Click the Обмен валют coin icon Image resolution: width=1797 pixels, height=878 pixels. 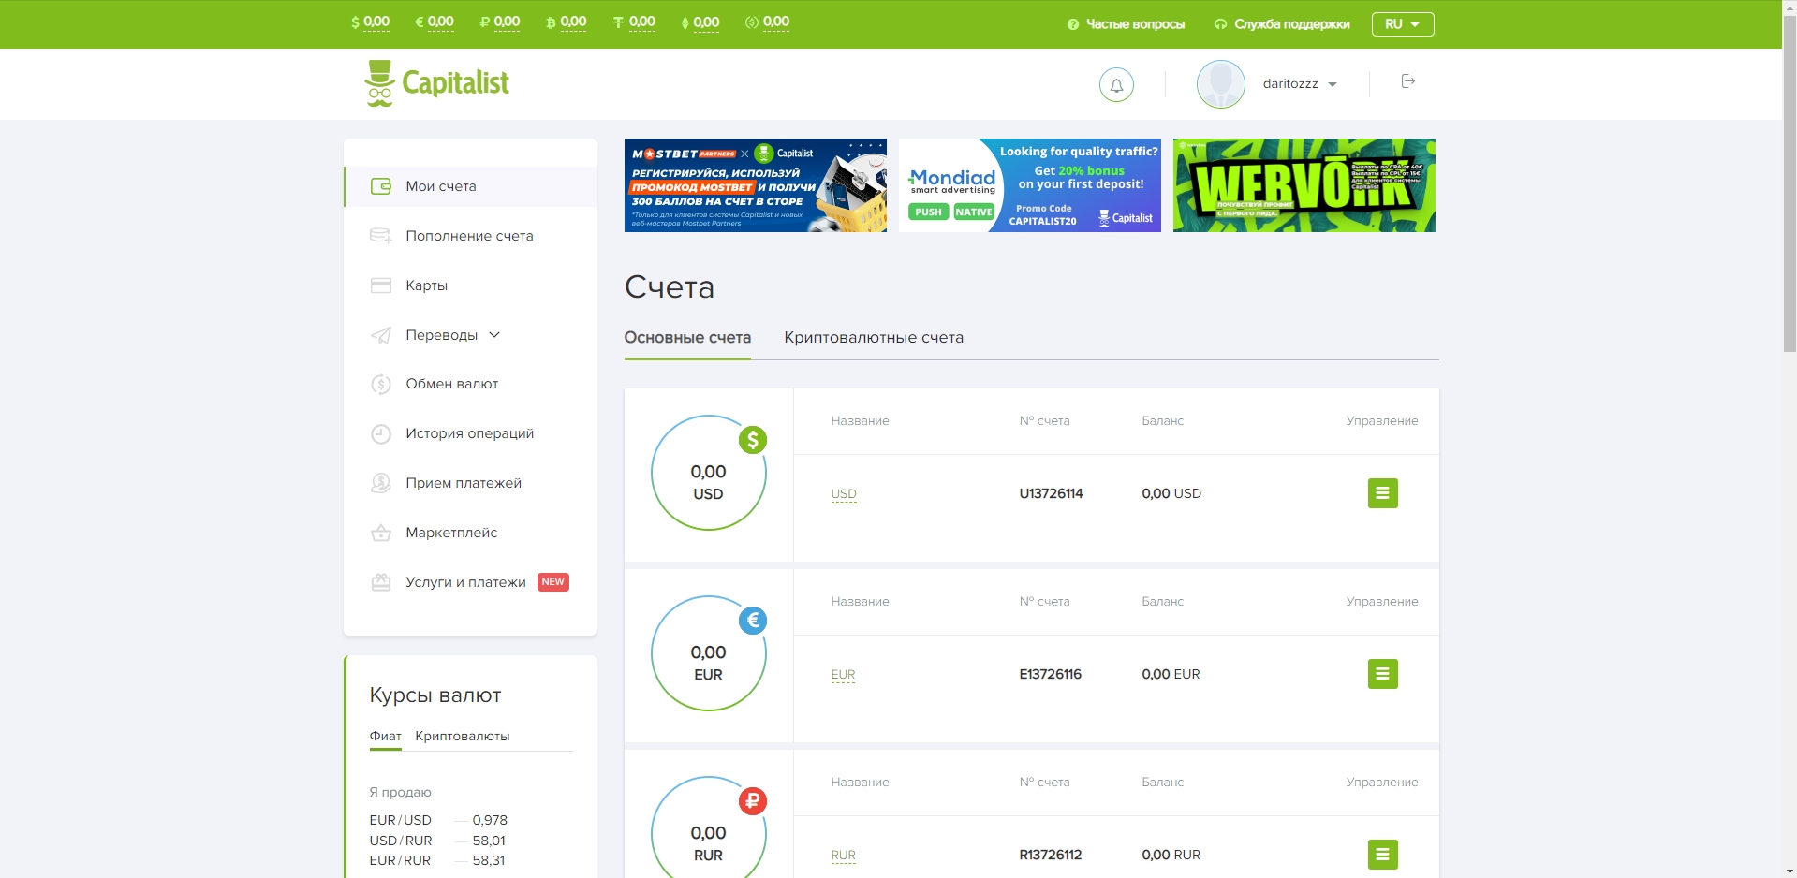tap(381, 384)
